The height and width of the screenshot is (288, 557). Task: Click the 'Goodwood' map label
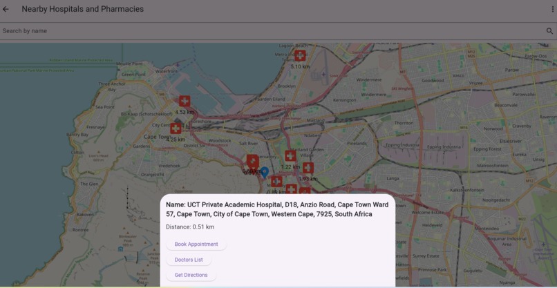[x=433, y=81]
